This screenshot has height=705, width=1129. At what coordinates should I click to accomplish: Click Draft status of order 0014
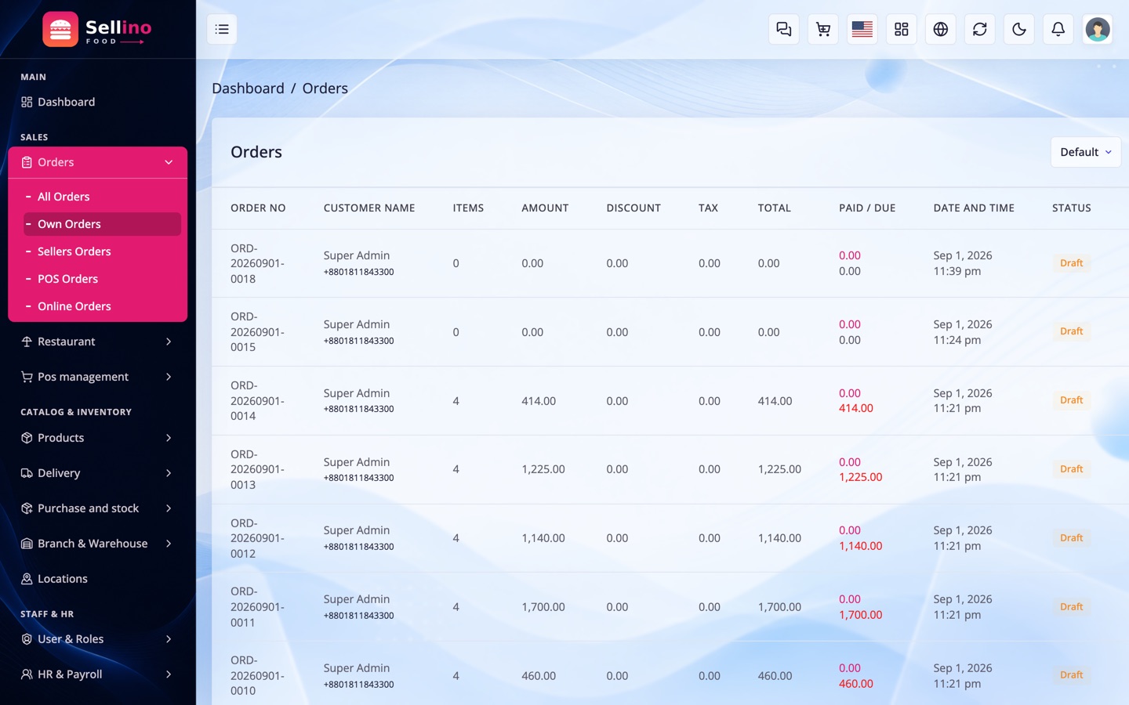pos(1071,400)
